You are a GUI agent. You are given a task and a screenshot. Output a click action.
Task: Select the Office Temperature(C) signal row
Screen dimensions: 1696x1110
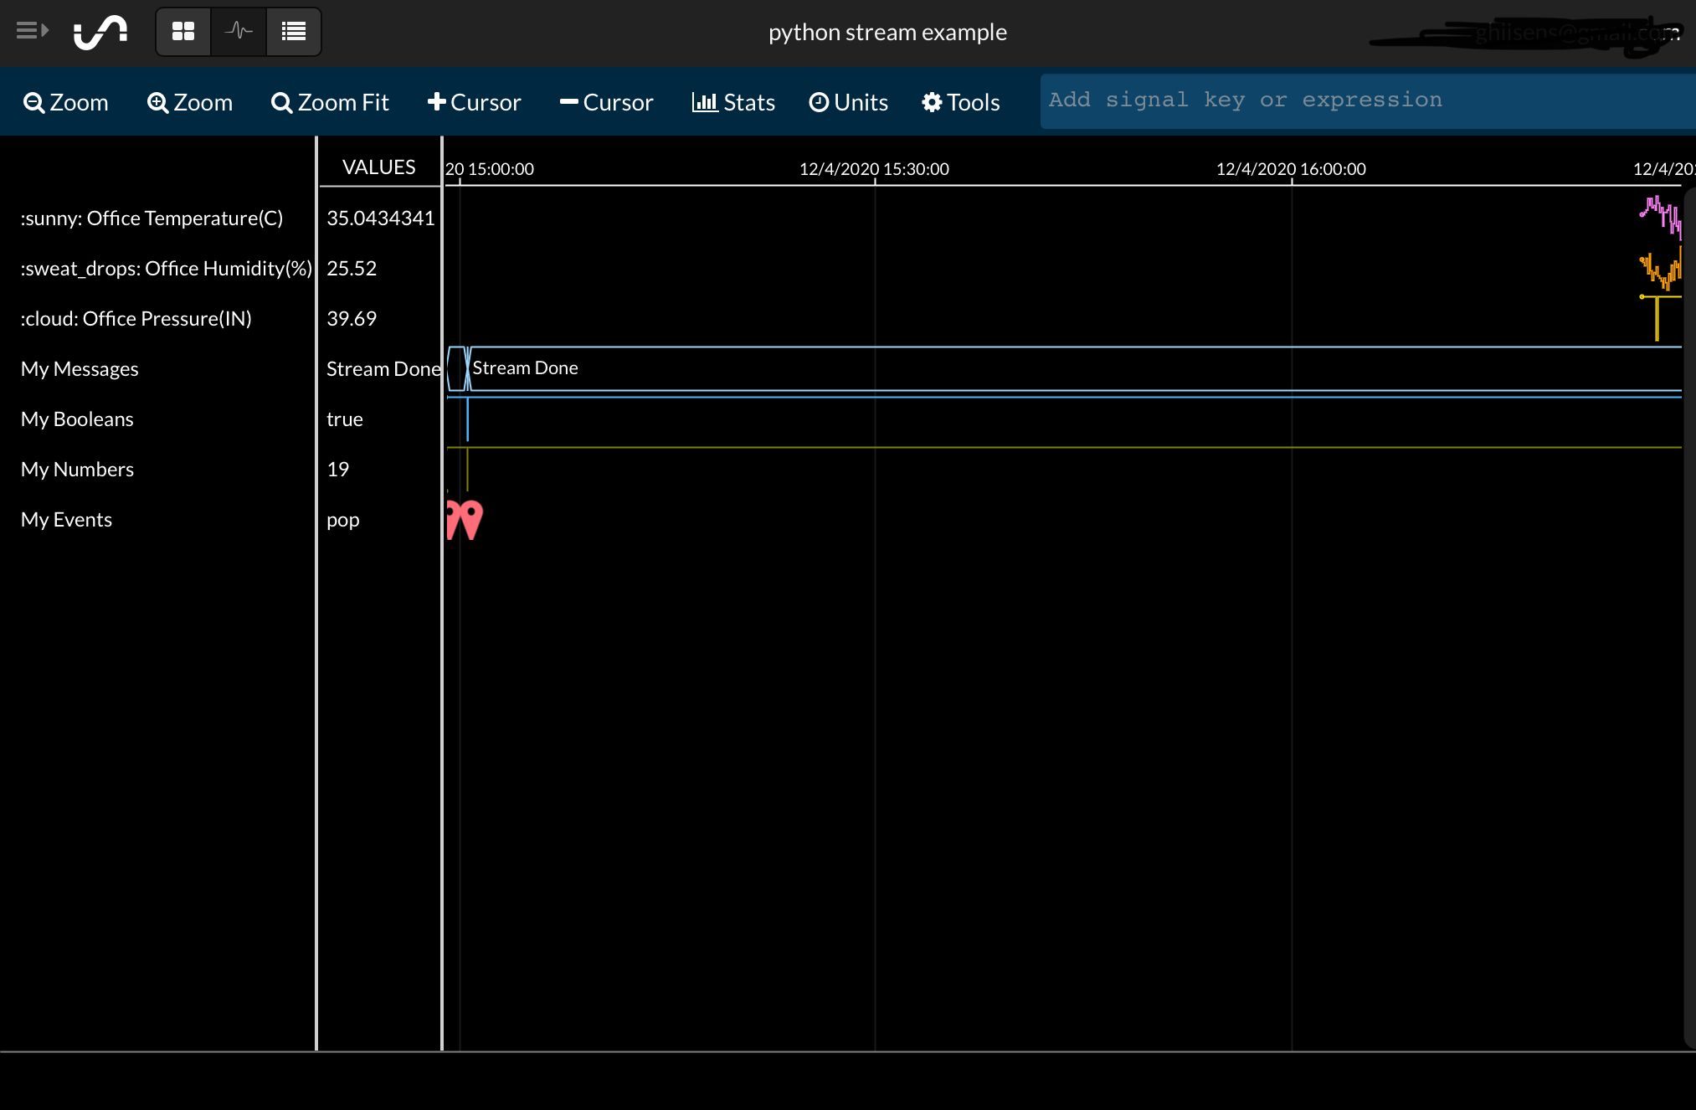152,218
